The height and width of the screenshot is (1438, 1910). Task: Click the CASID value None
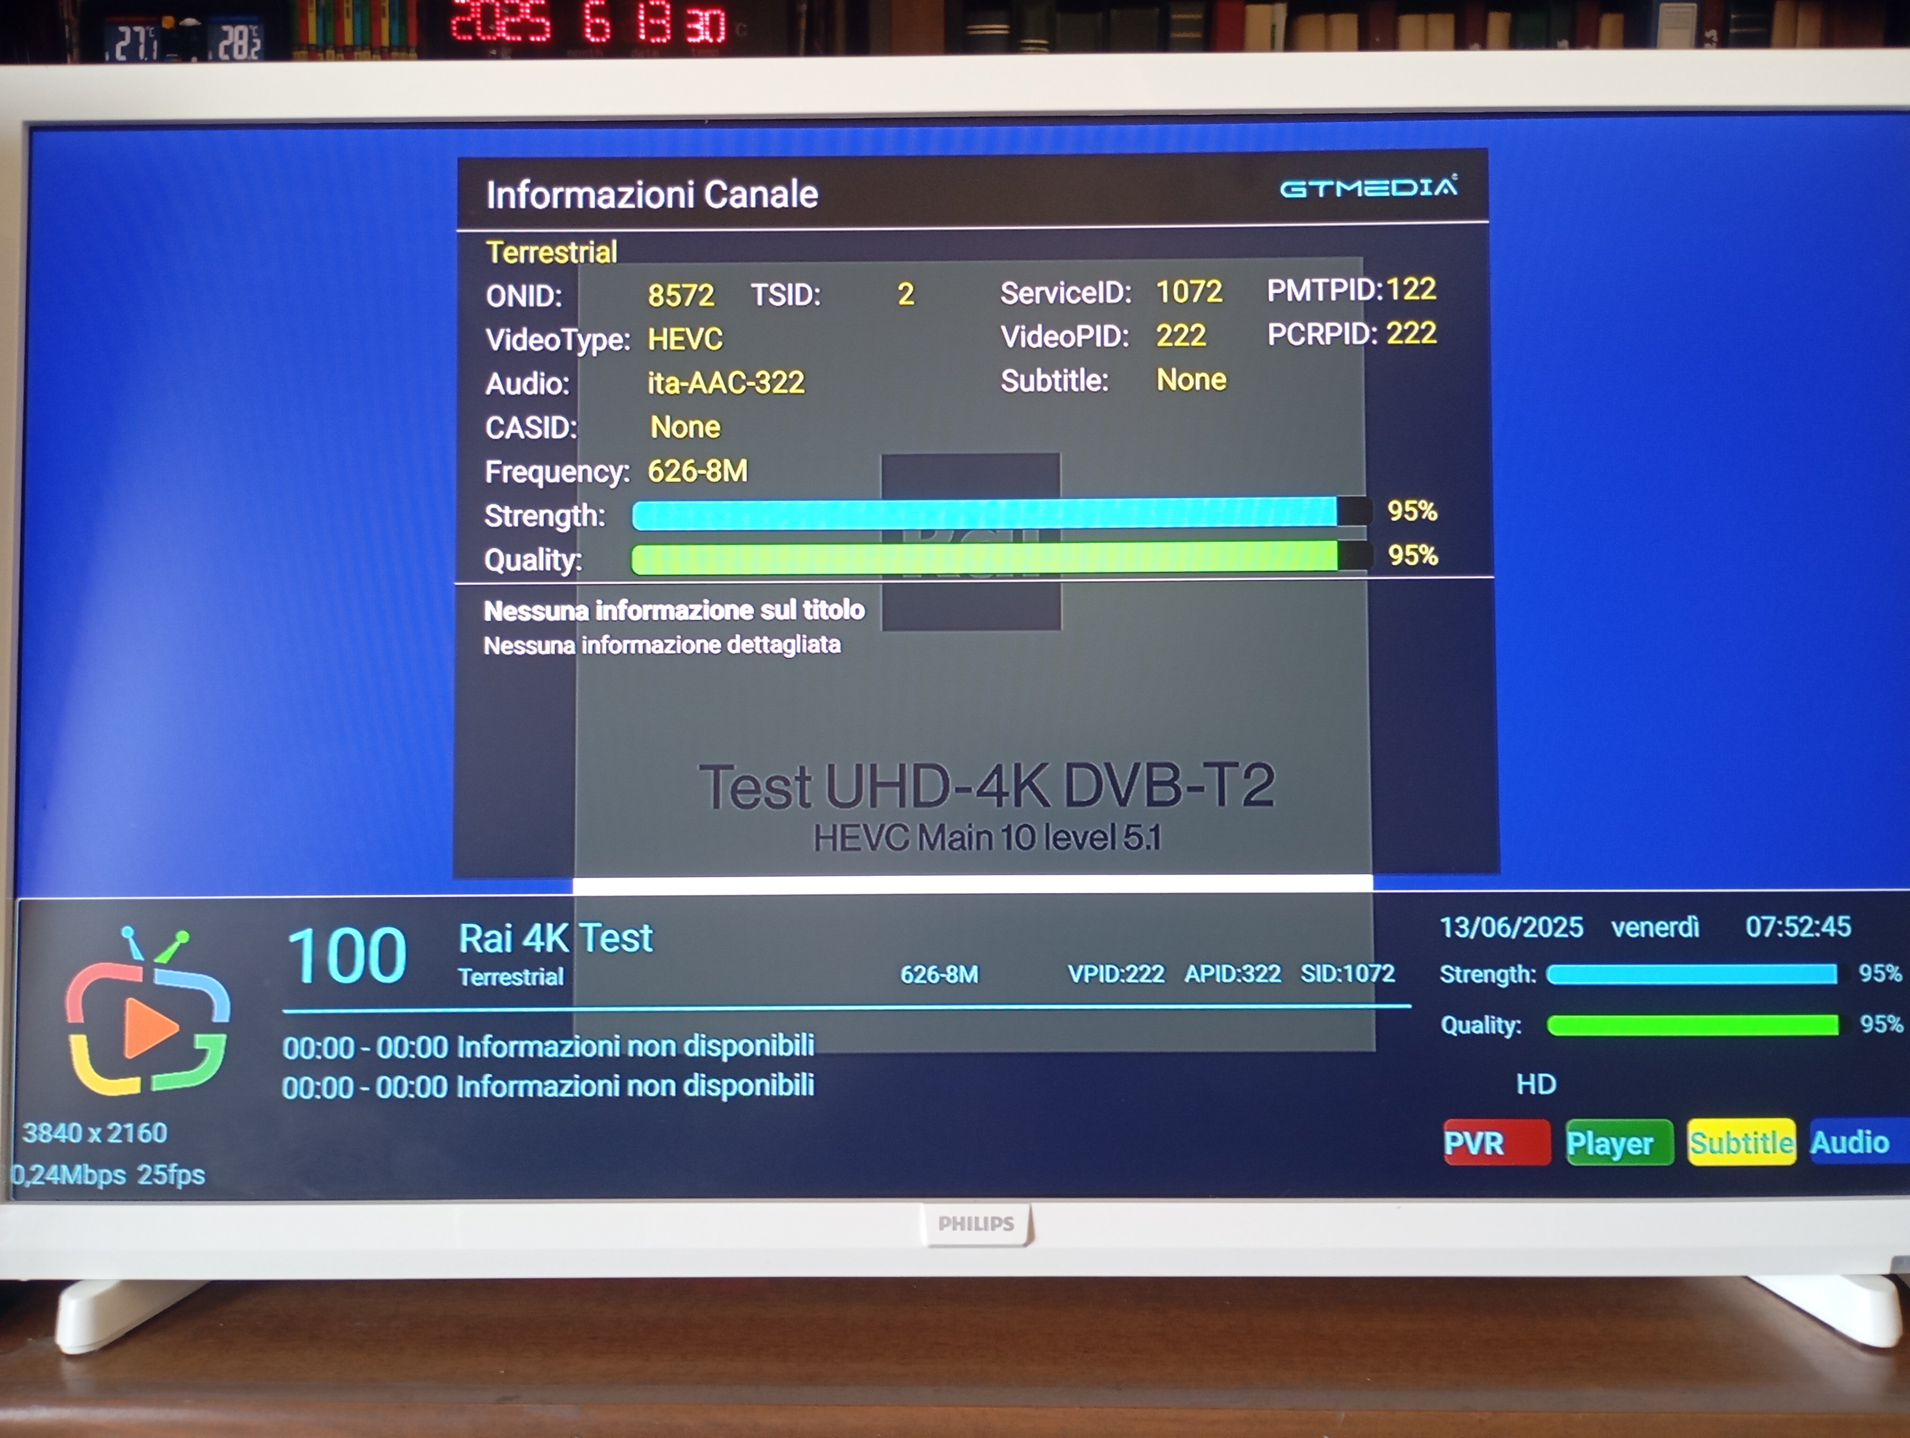[686, 427]
